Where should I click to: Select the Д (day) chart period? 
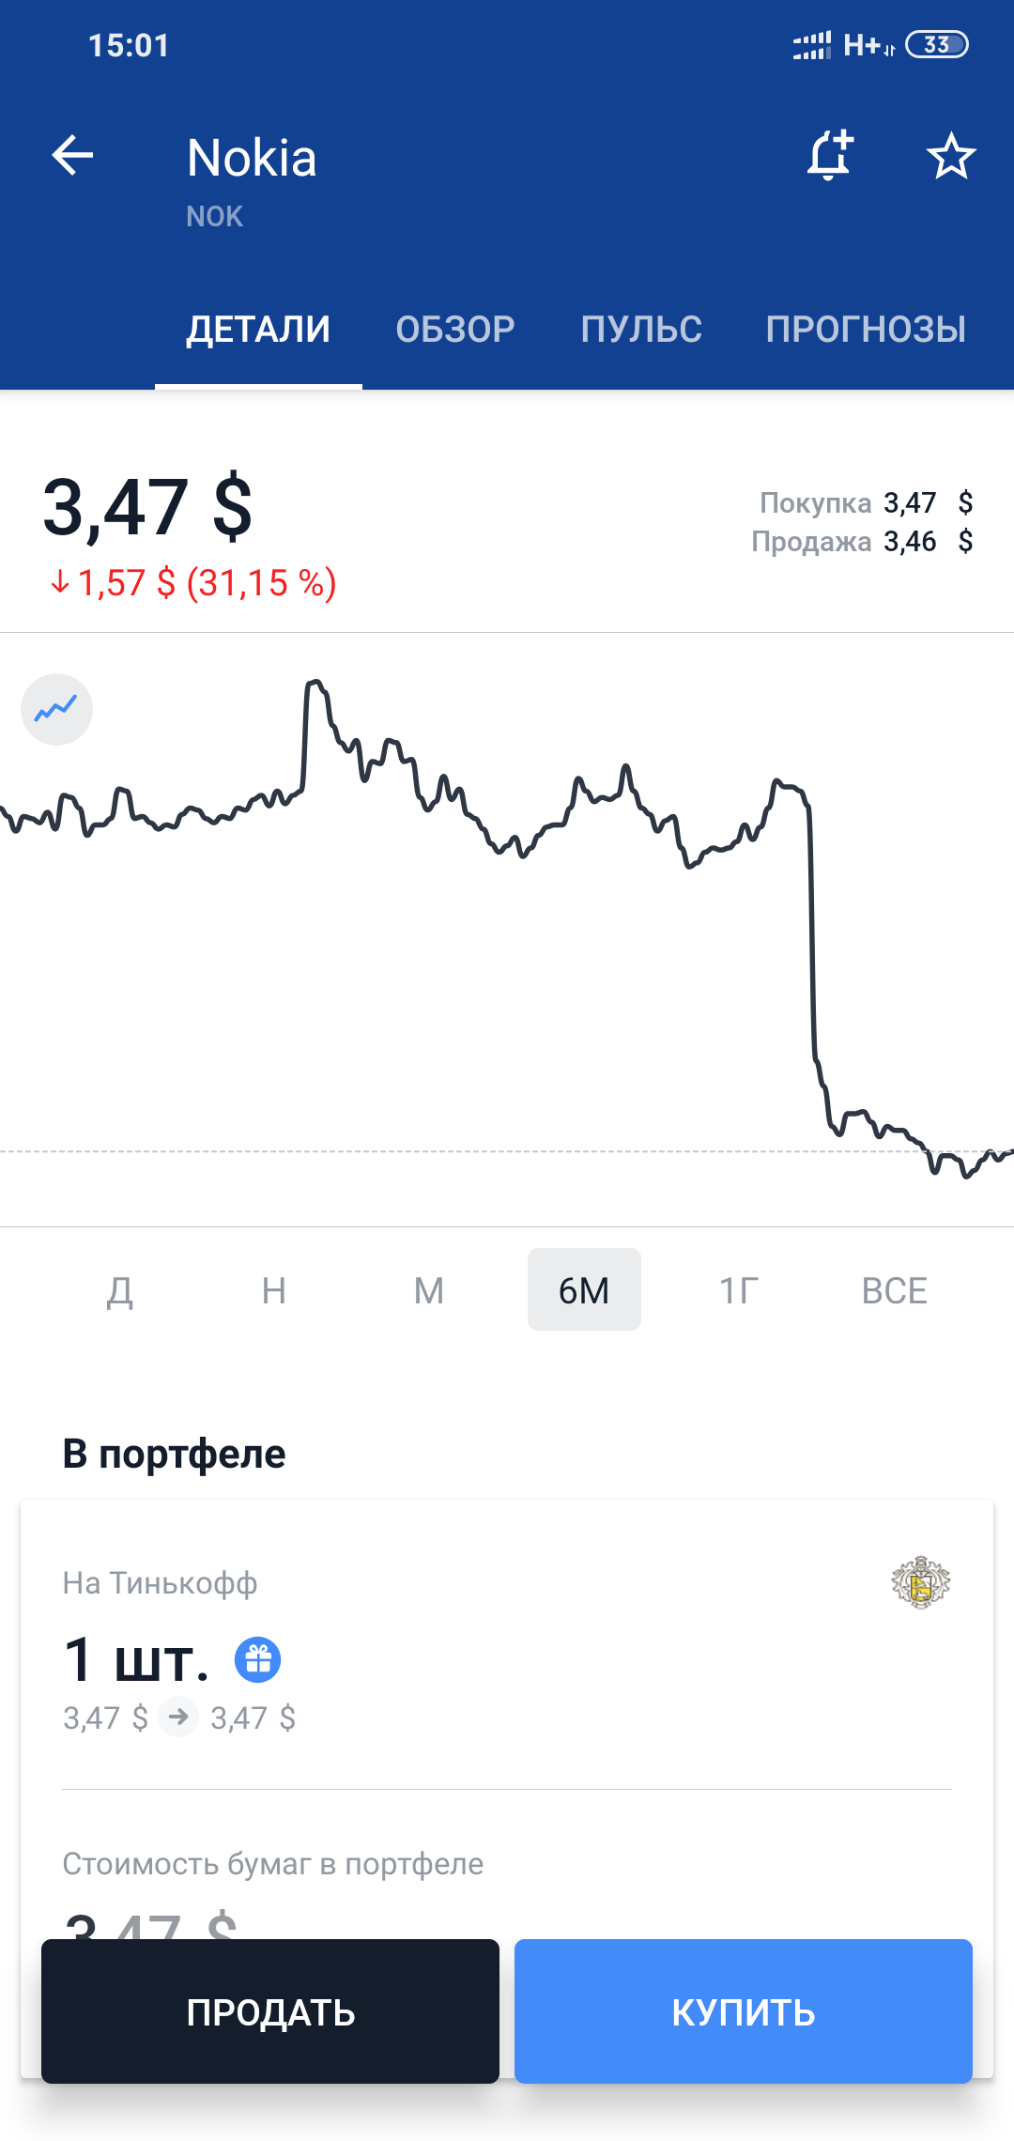pyautogui.click(x=119, y=1290)
